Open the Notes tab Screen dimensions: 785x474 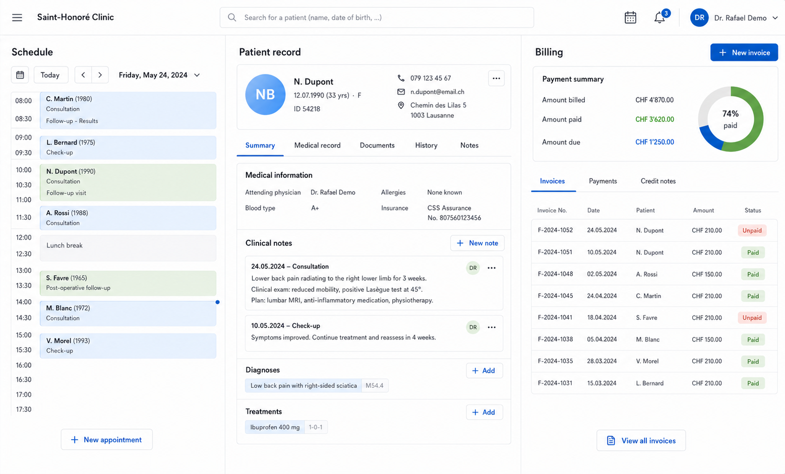(x=469, y=146)
